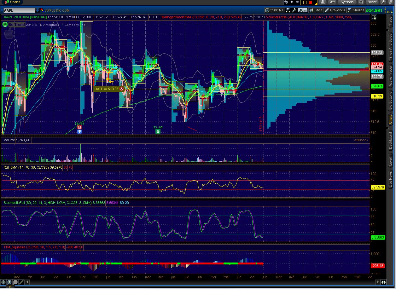
Task: Click the gray circle tool at bottom
Action: tap(15, 282)
